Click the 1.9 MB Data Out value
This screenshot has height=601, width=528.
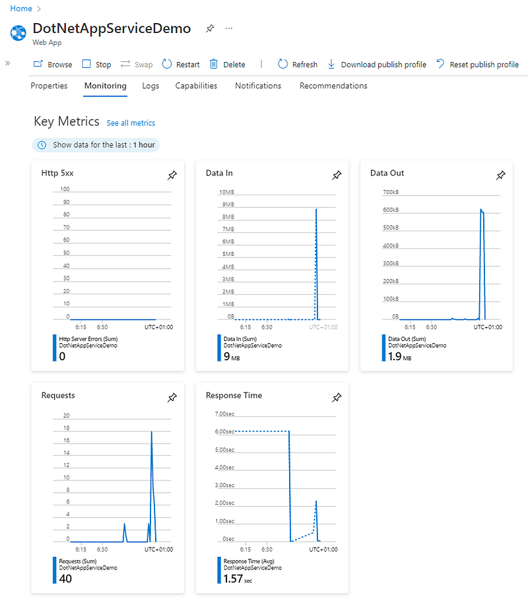[399, 356]
